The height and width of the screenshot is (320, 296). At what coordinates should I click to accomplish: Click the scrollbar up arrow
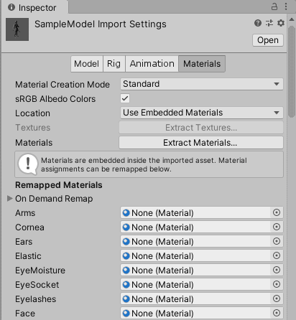pos(292,19)
